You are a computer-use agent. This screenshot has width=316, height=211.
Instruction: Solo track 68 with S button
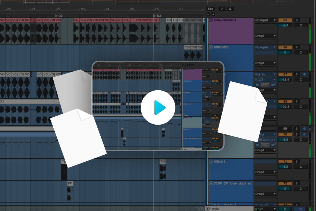click(x=297, y=101)
